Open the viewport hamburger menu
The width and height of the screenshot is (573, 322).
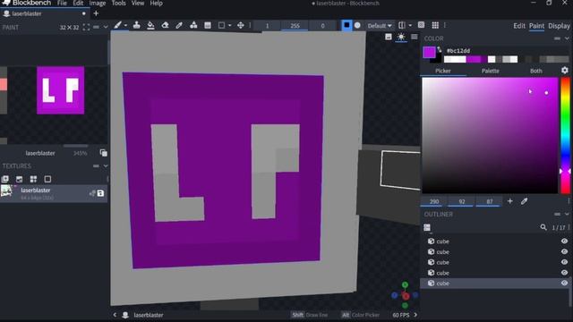pos(414,37)
